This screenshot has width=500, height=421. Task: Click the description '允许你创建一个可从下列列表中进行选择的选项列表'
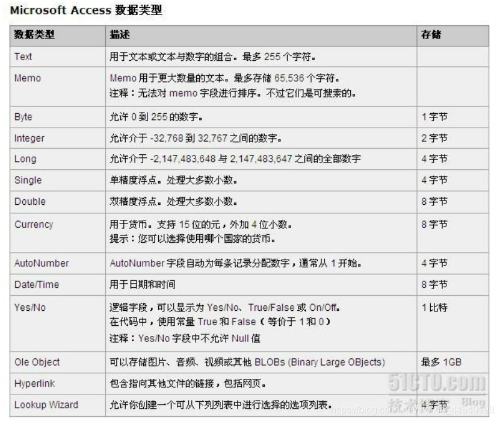pyautogui.click(x=219, y=404)
